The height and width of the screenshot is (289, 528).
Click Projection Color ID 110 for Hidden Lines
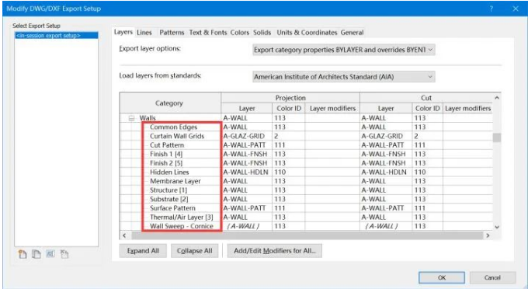tap(289, 172)
